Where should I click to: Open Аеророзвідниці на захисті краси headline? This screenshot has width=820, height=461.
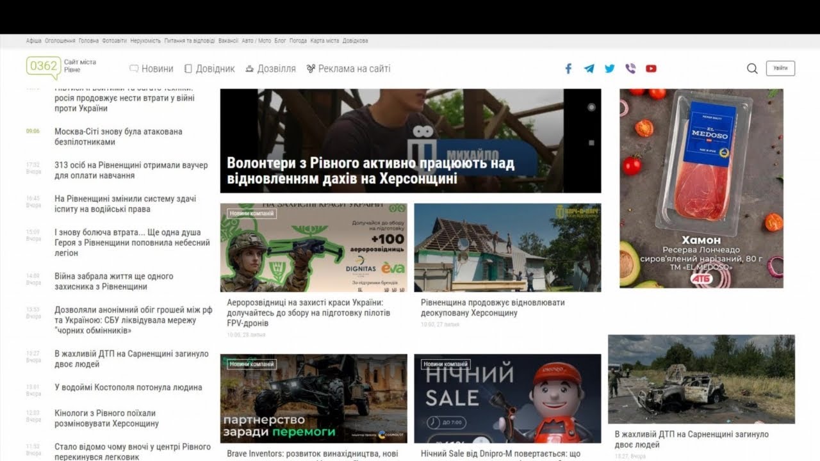pyautogui.click(x=308, y=313)
